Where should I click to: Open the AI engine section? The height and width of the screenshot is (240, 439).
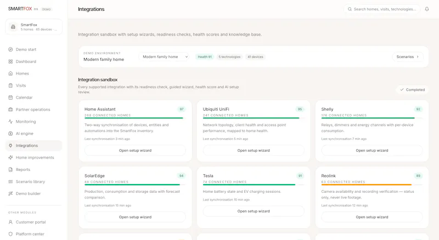click(x=33, y=134)
